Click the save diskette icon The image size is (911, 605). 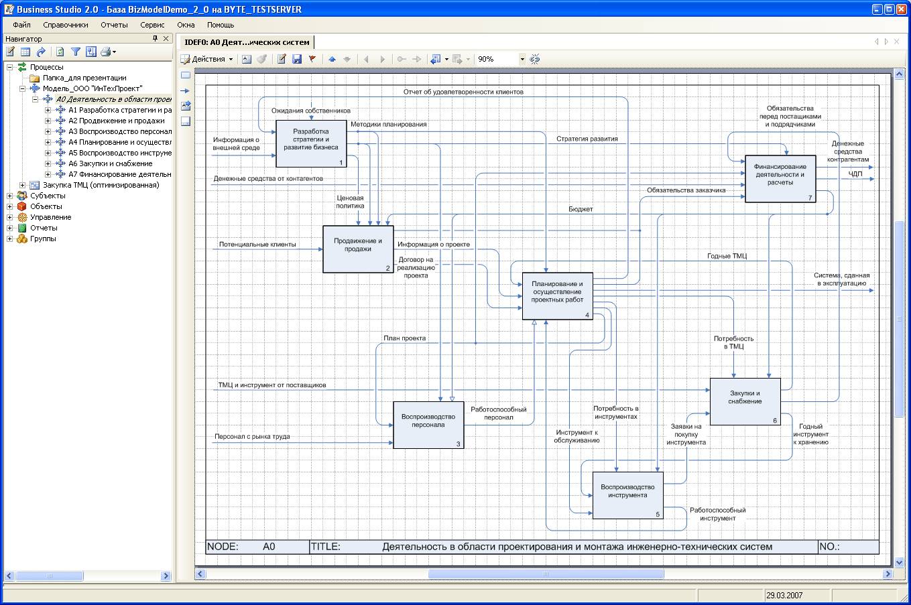point(297,59)
